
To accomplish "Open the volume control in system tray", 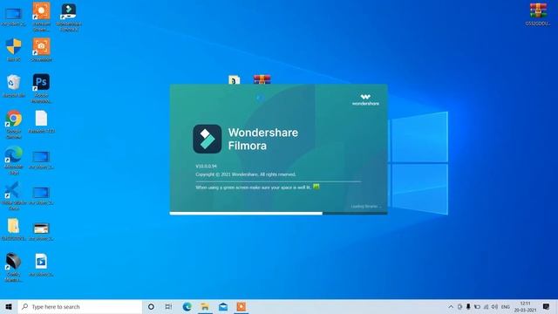I will click(x=494, y=307).
